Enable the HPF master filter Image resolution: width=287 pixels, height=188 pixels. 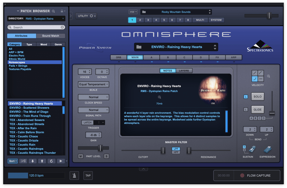(176, 152)
